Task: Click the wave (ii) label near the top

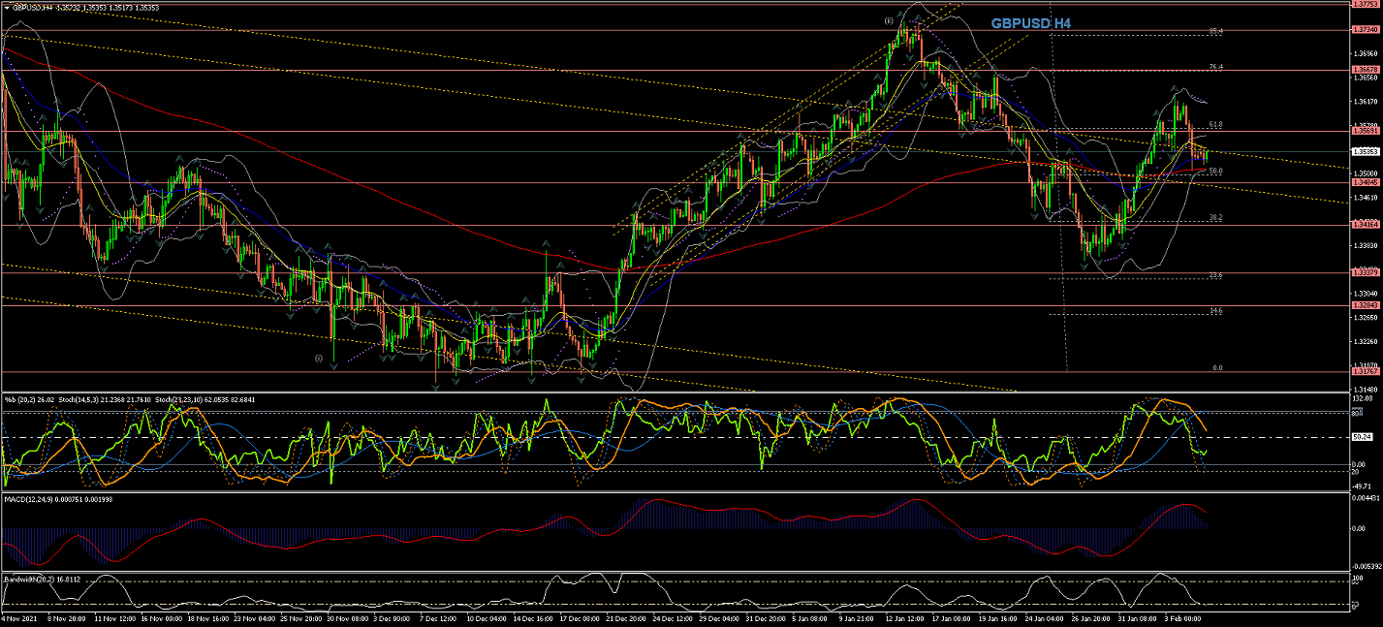Action: [889, 19]
